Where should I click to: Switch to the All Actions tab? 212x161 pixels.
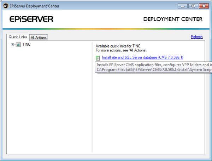click(39, 38)
